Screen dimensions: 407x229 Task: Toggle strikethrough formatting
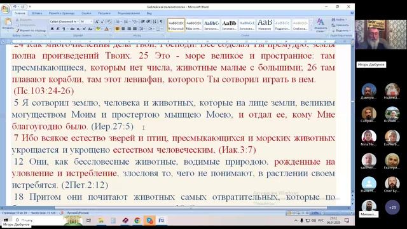pyautogui.click(x=72, y=29)
